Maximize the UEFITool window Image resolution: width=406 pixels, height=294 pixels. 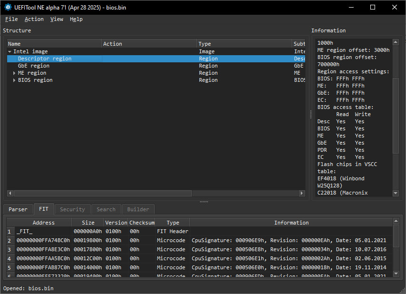tap(373, 7)
